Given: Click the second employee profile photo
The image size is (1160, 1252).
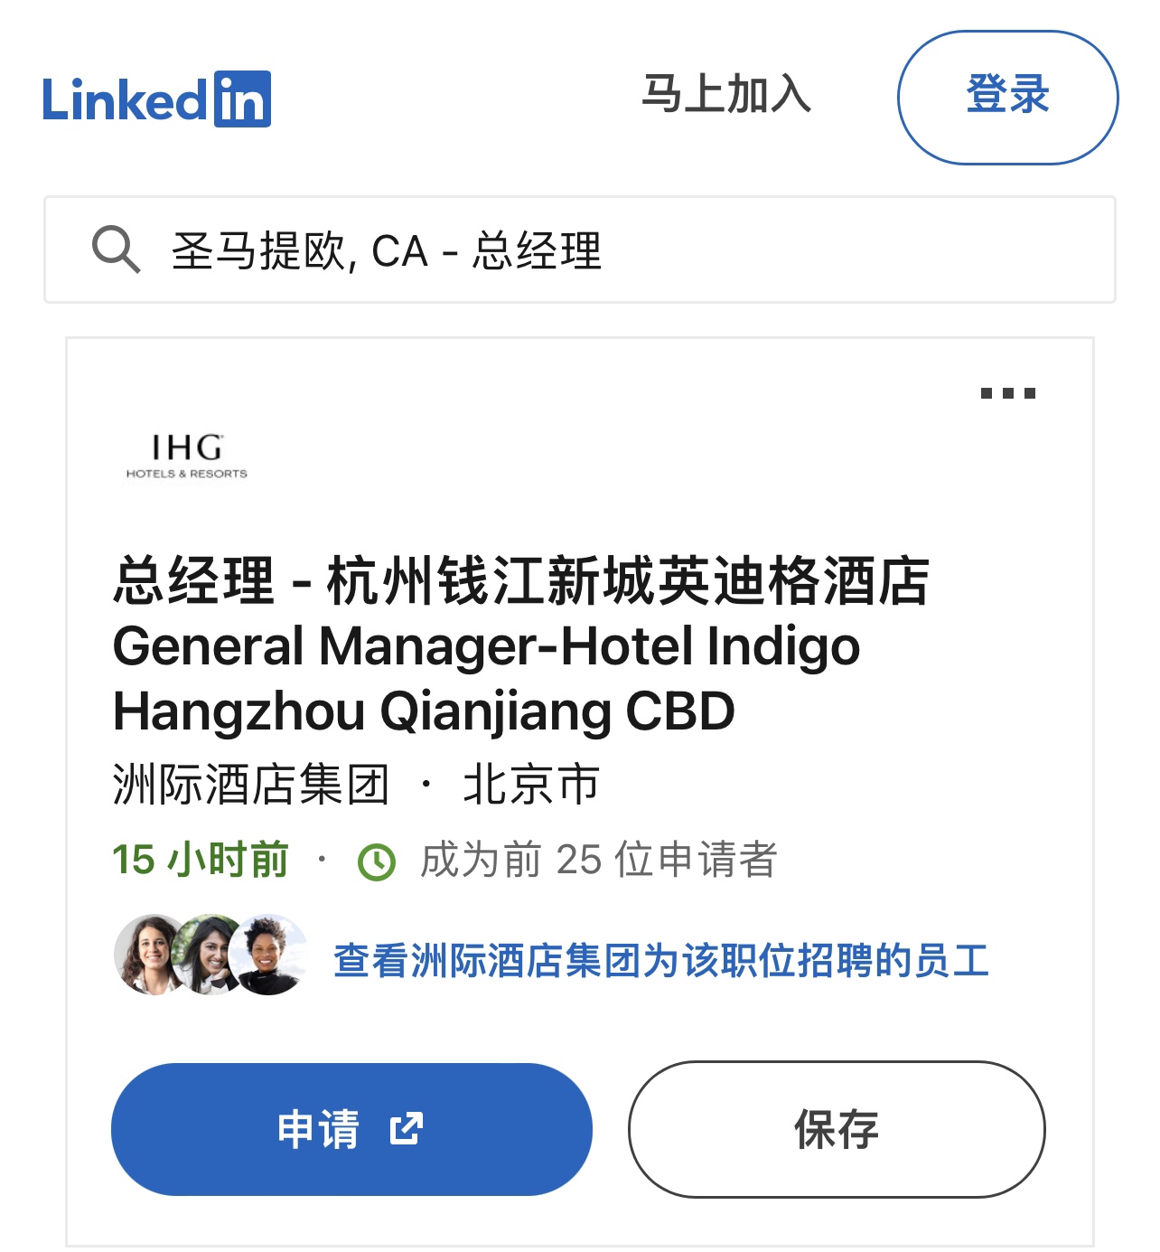Looking at the screenshot, I should [x=209, y=955].
